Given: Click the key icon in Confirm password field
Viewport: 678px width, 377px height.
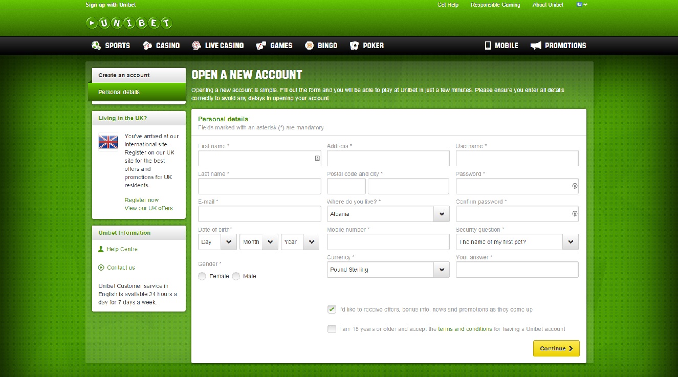Looking at the screenshot, I should (x=575, y=214).
